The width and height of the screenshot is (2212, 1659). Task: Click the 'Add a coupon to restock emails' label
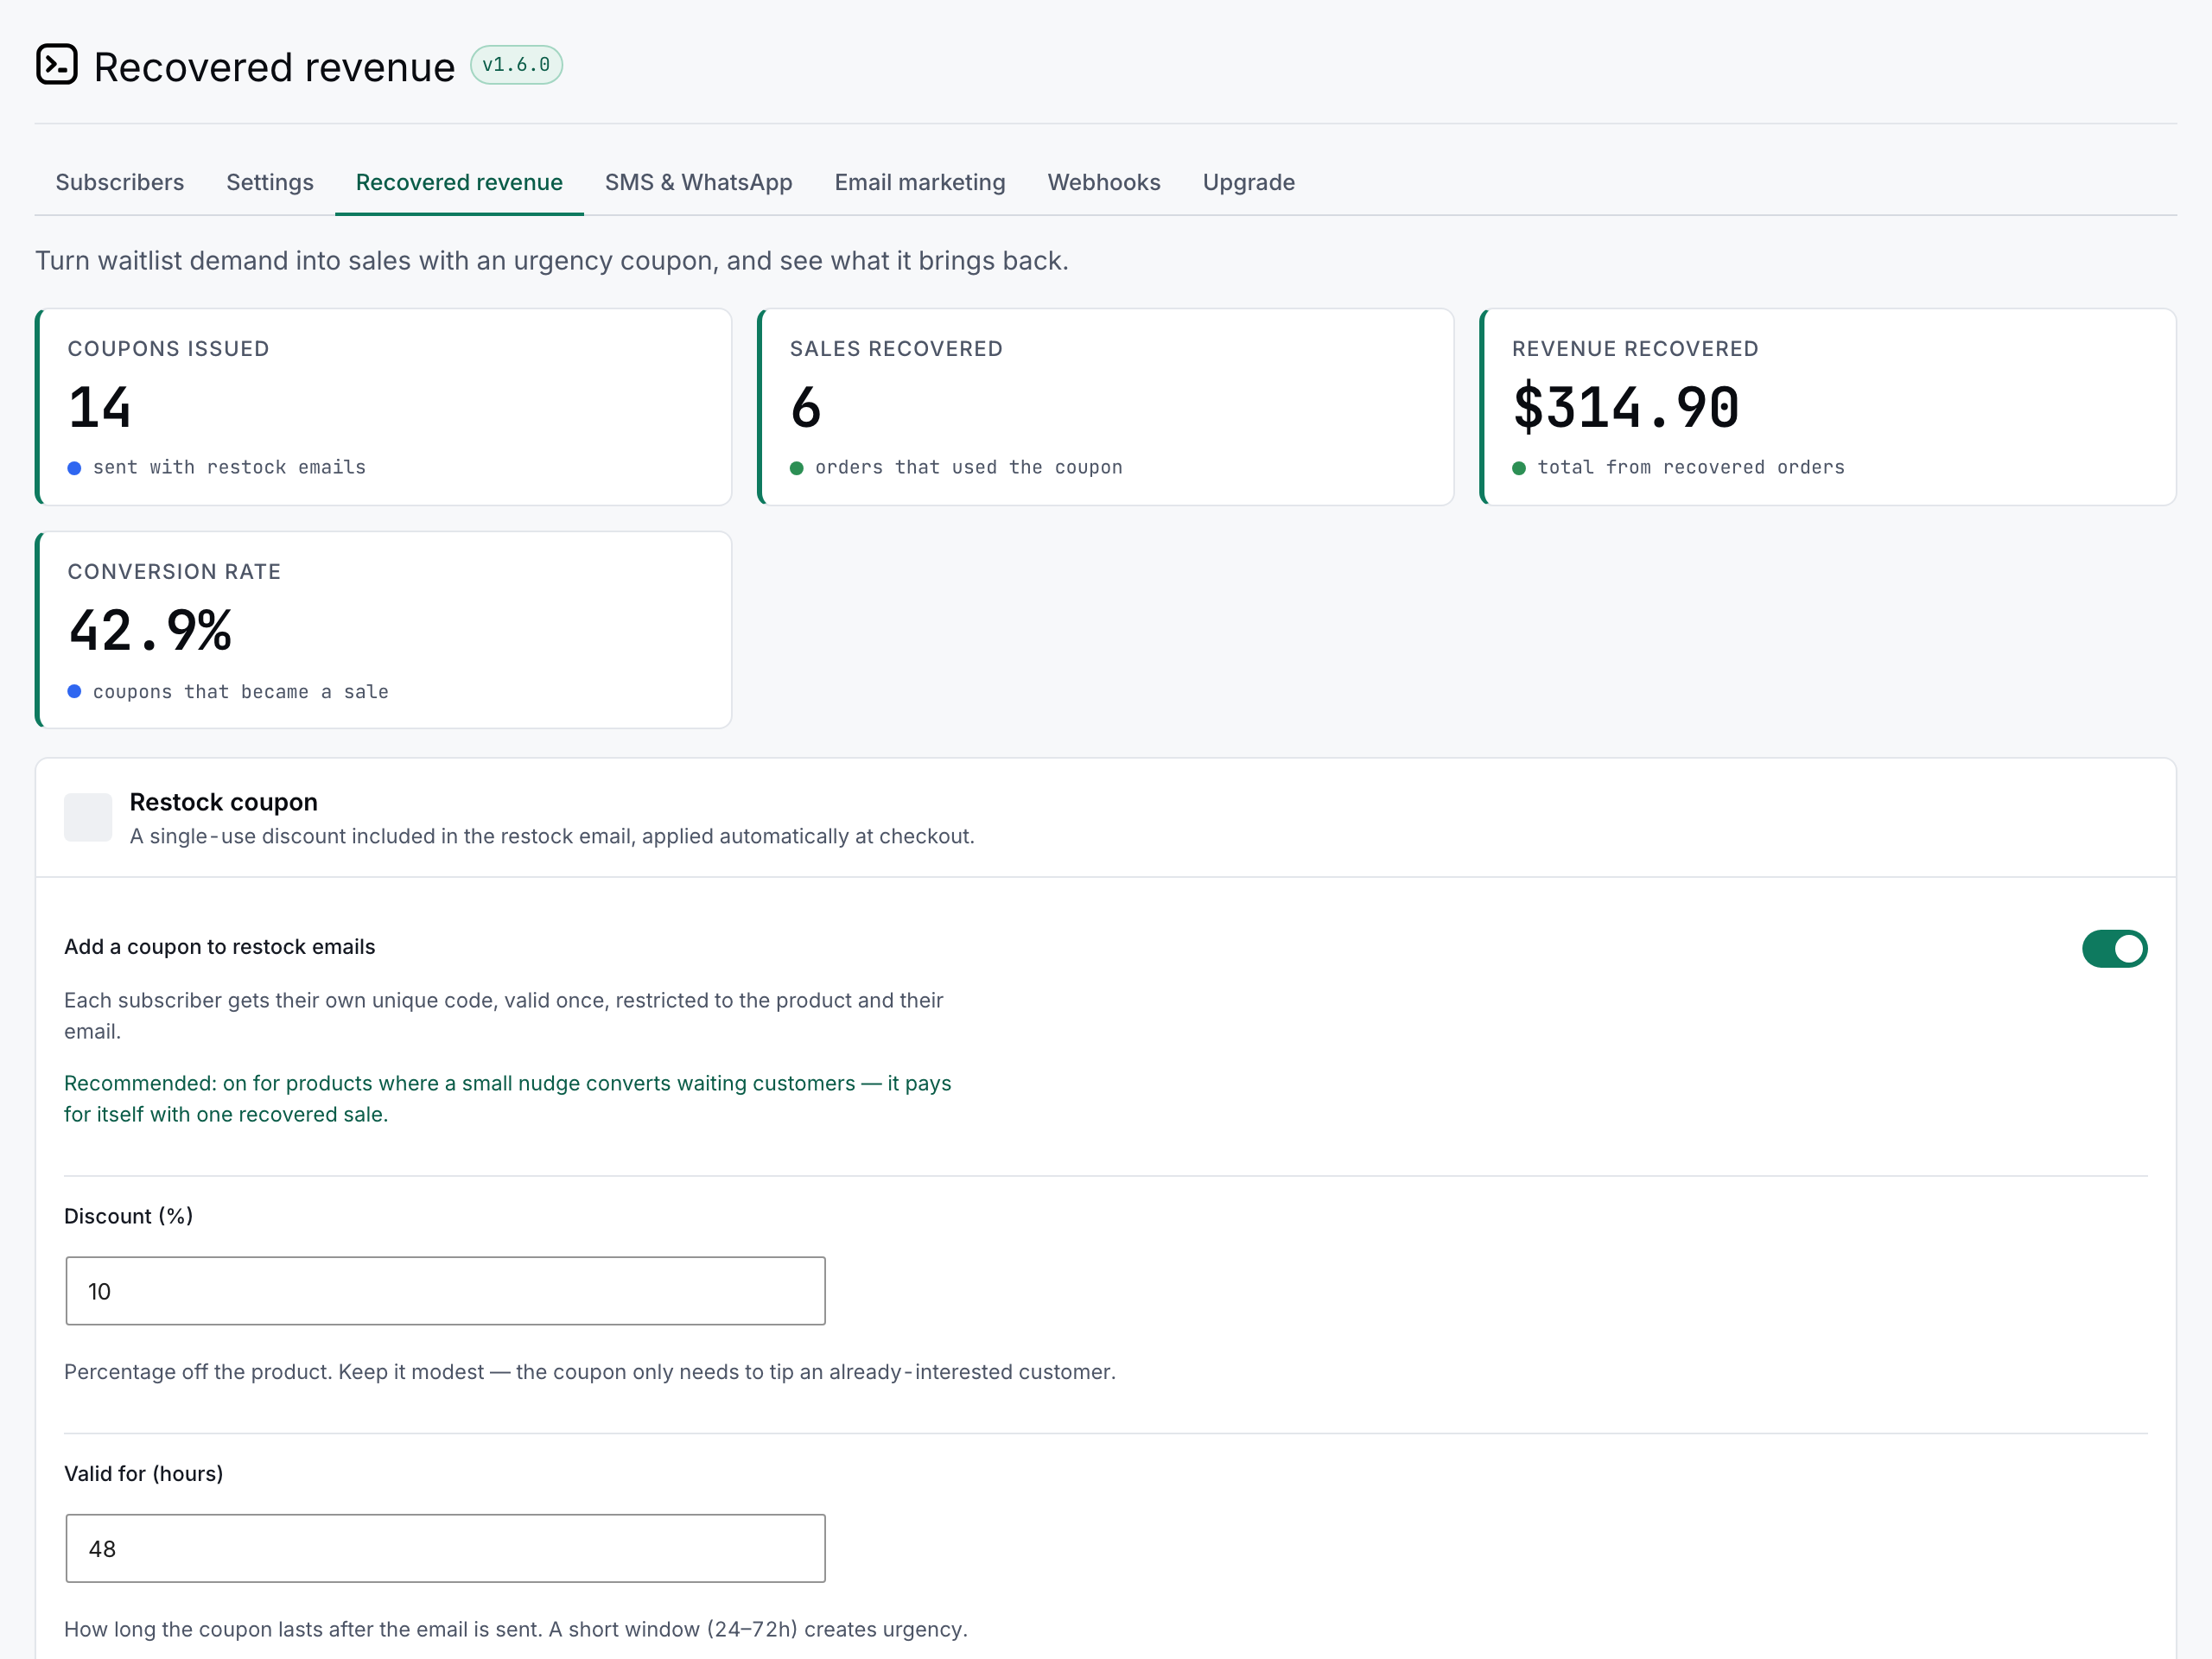[x=220, y=946]
